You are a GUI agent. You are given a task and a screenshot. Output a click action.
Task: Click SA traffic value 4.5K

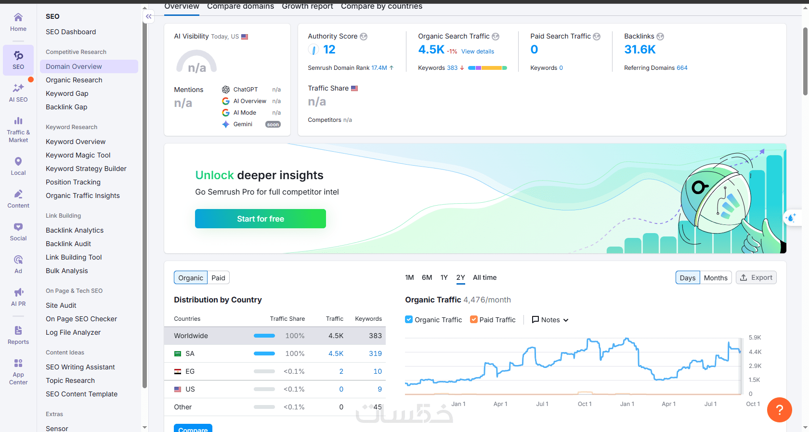[x=336, y=353]
